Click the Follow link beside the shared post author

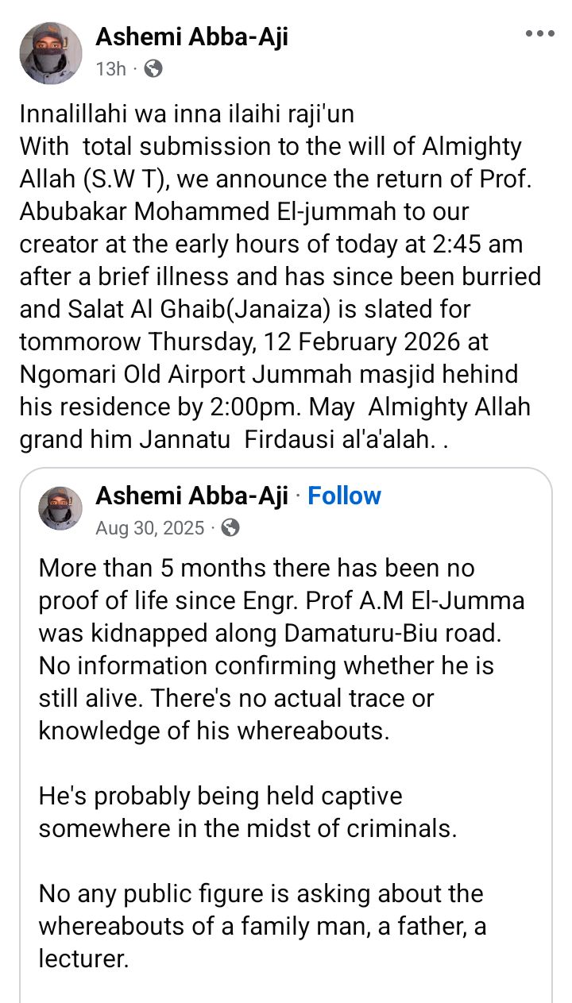[x=344, y=496]
